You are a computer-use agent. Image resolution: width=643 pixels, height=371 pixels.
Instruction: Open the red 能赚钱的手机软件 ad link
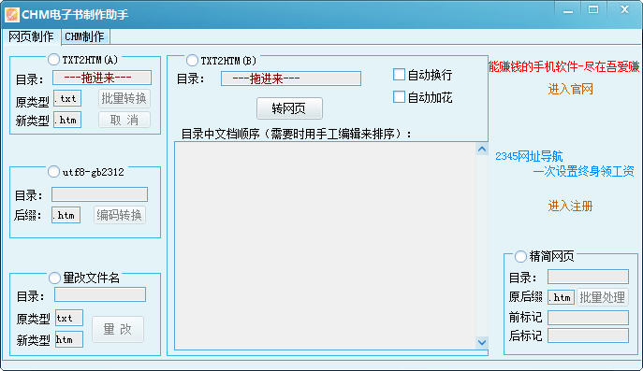[x=563, y=66]
